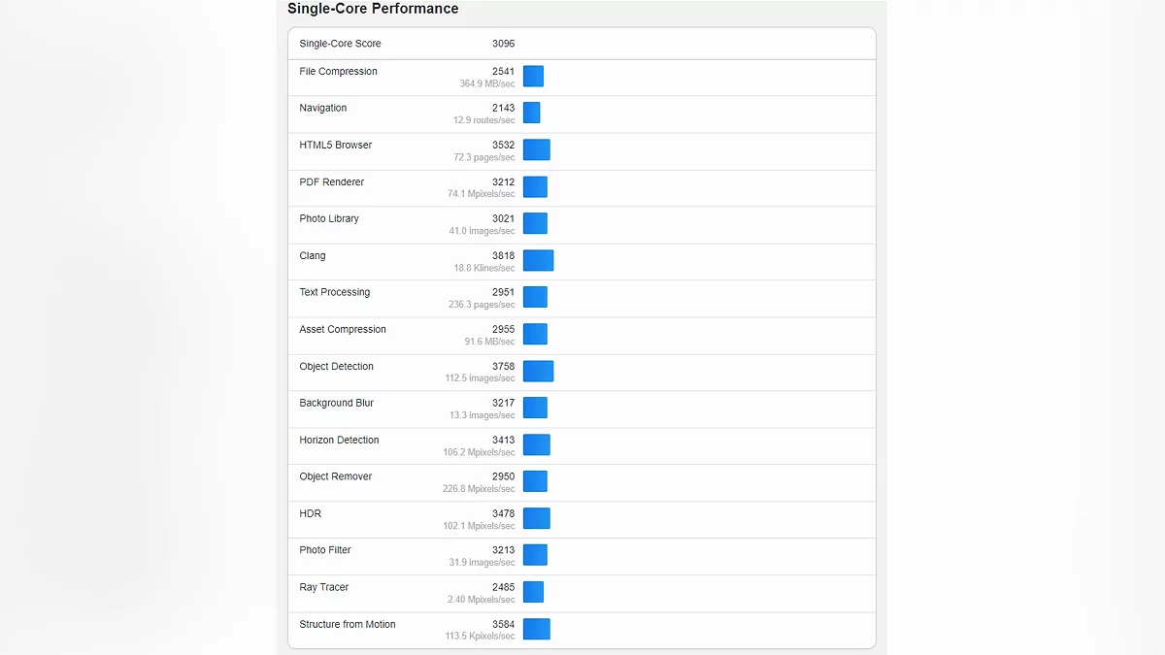Click the File Compression score bar

pos(533,77)
